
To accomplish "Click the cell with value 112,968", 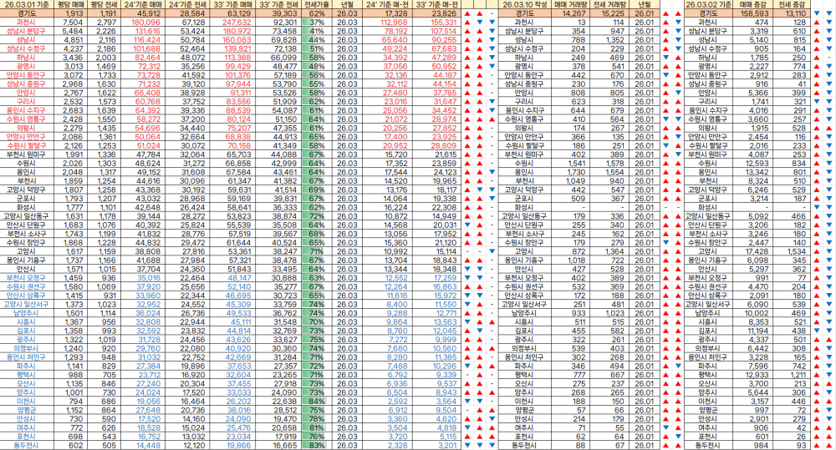I will click(386, 23).
